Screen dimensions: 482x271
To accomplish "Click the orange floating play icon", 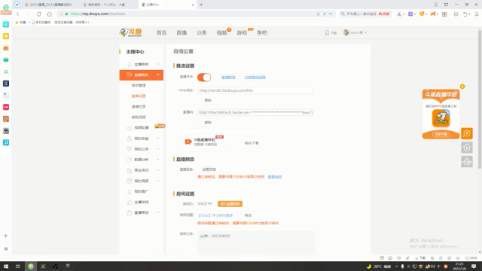I will coord(467,133).
